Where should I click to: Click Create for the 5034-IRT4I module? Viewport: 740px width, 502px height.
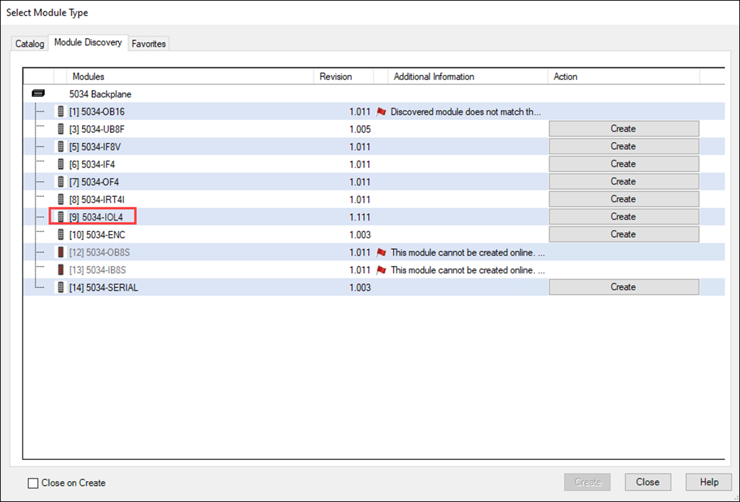624,199
